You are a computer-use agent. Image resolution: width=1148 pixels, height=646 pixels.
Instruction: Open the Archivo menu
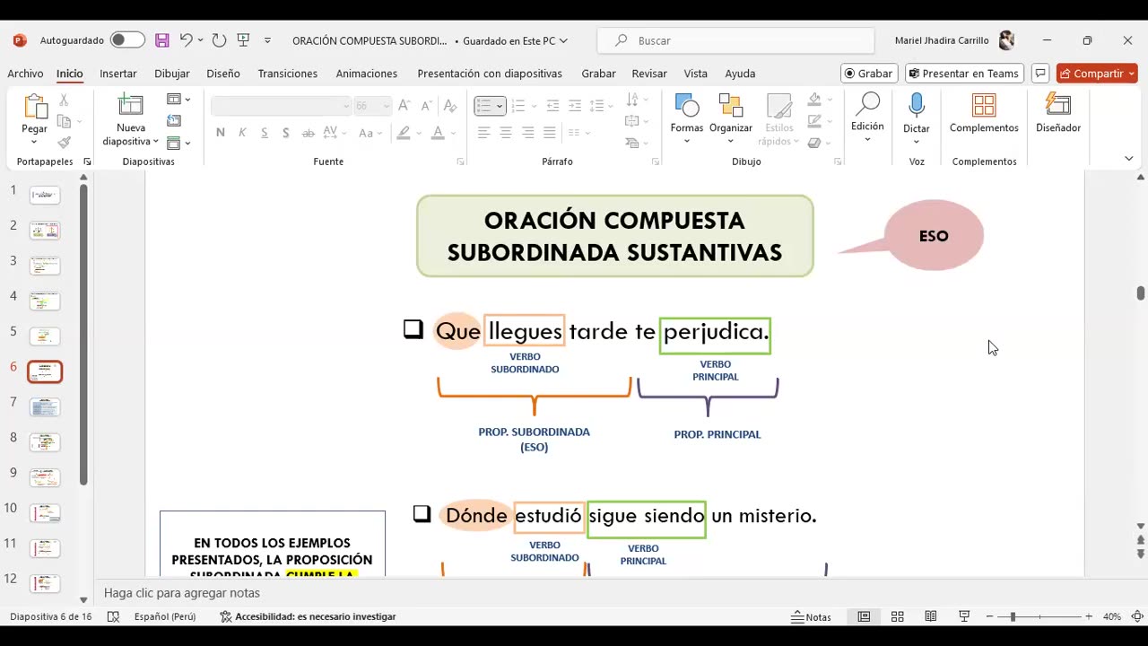pyautogui.click(x=25, y=74)
